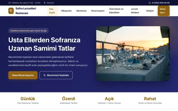
Task: Click the Haftanın her günü 11:30 - 23:00 text
Action: tap(26, 3)
